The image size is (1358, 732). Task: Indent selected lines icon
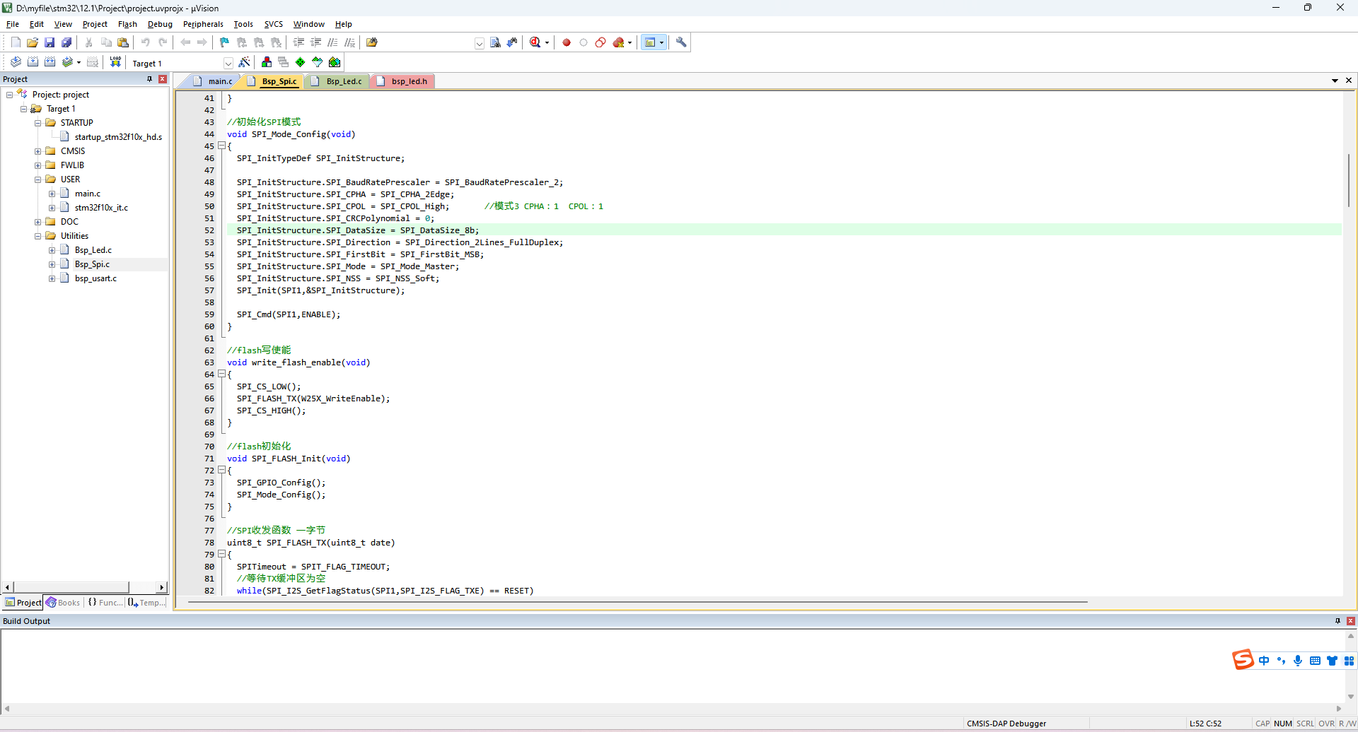[x=298, y=42]
